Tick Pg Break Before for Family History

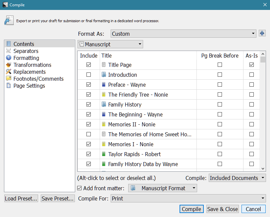click(x=220, y=105)
